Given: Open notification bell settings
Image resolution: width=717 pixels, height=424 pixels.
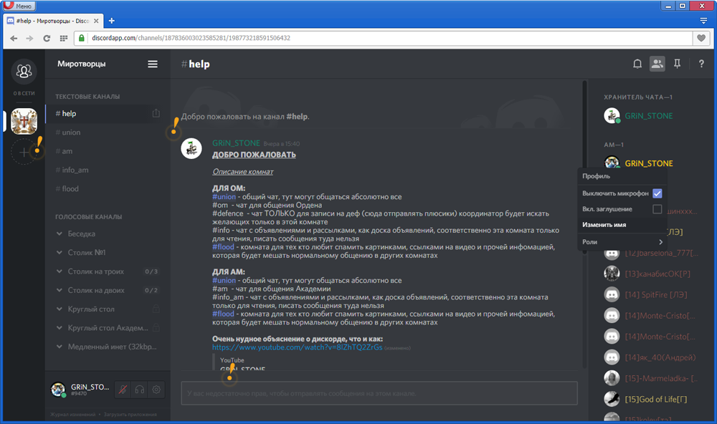Looking at the screenshot, I should [x=637, y=64].
